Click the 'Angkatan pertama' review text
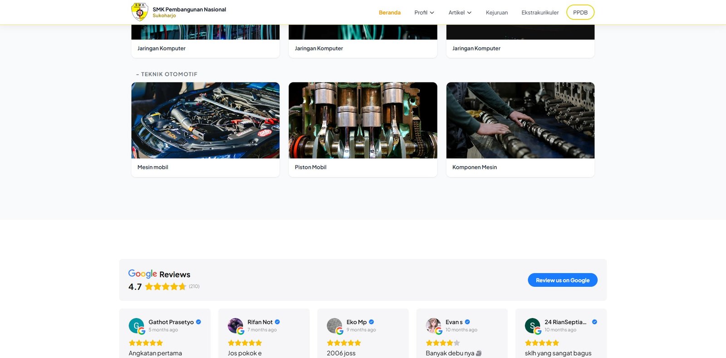The height and width of the screenshot is (358, 726). tap(155, 353)
